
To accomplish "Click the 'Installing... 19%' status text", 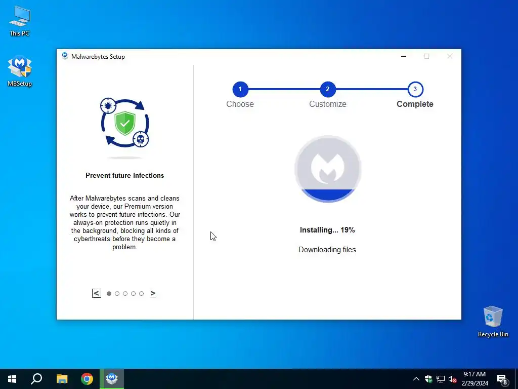I will [327, 230].
